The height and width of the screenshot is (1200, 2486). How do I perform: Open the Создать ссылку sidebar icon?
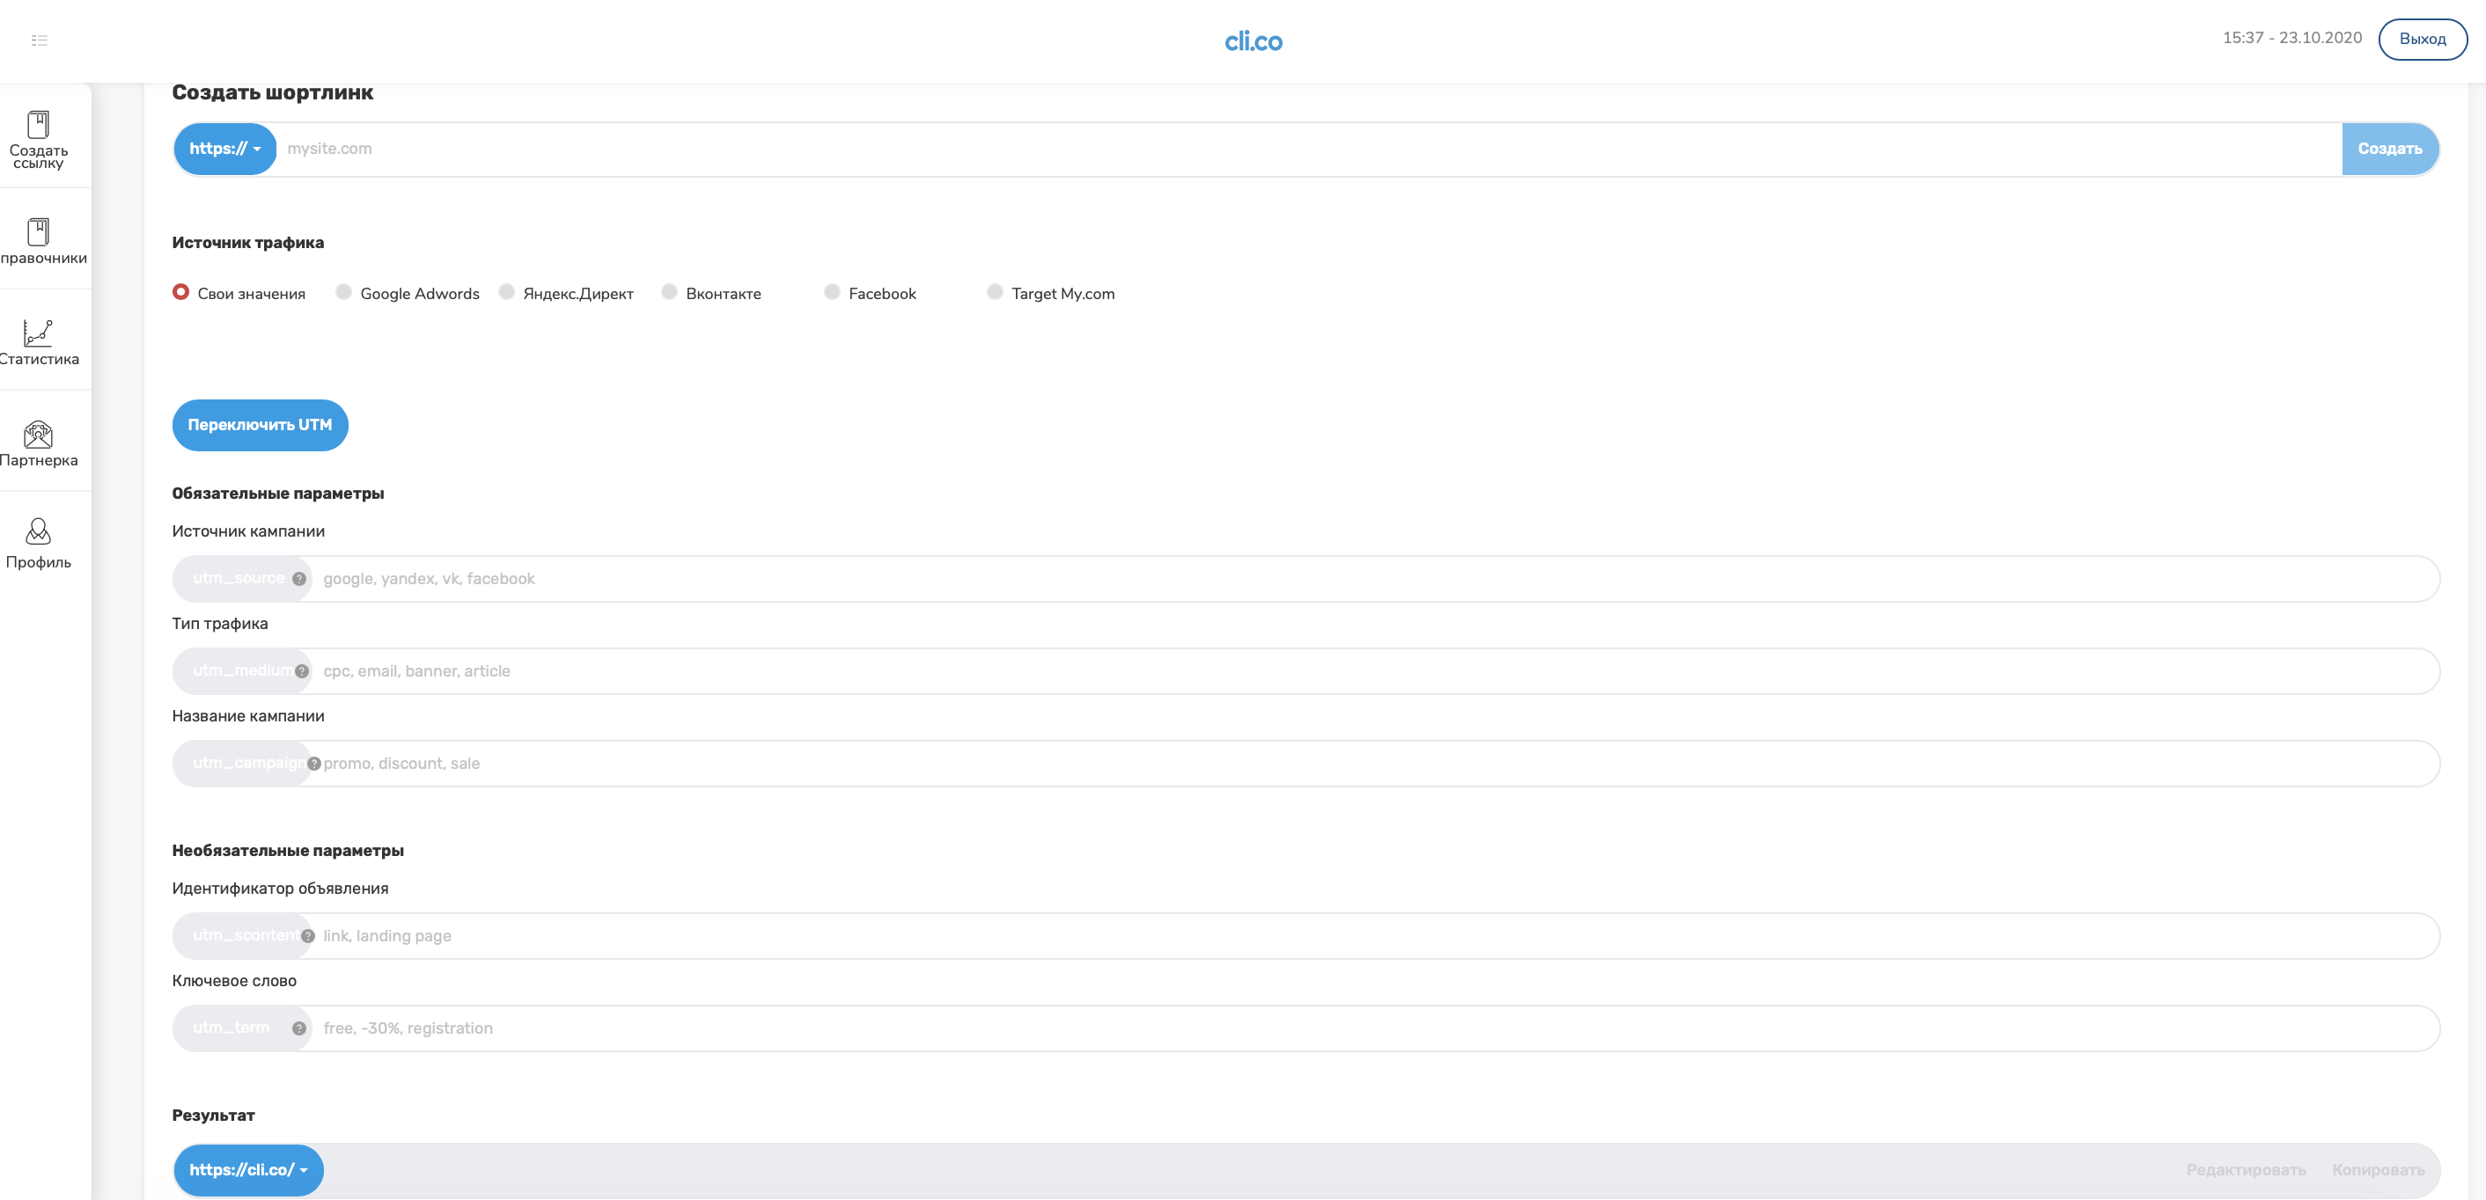point(39,124)
